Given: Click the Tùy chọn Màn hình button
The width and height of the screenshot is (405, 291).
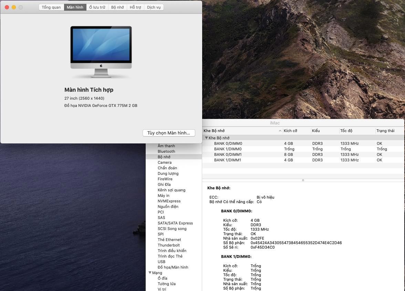Looking at the screenshot, I should [x=169, y=133].
